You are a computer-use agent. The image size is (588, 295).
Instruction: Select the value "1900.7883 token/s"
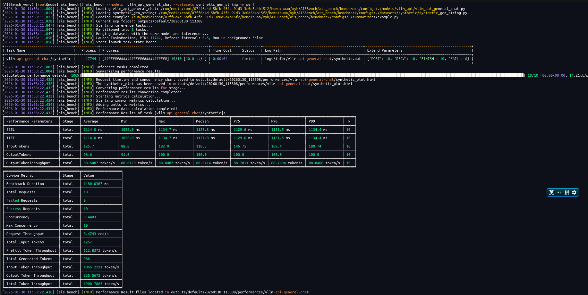101,284
